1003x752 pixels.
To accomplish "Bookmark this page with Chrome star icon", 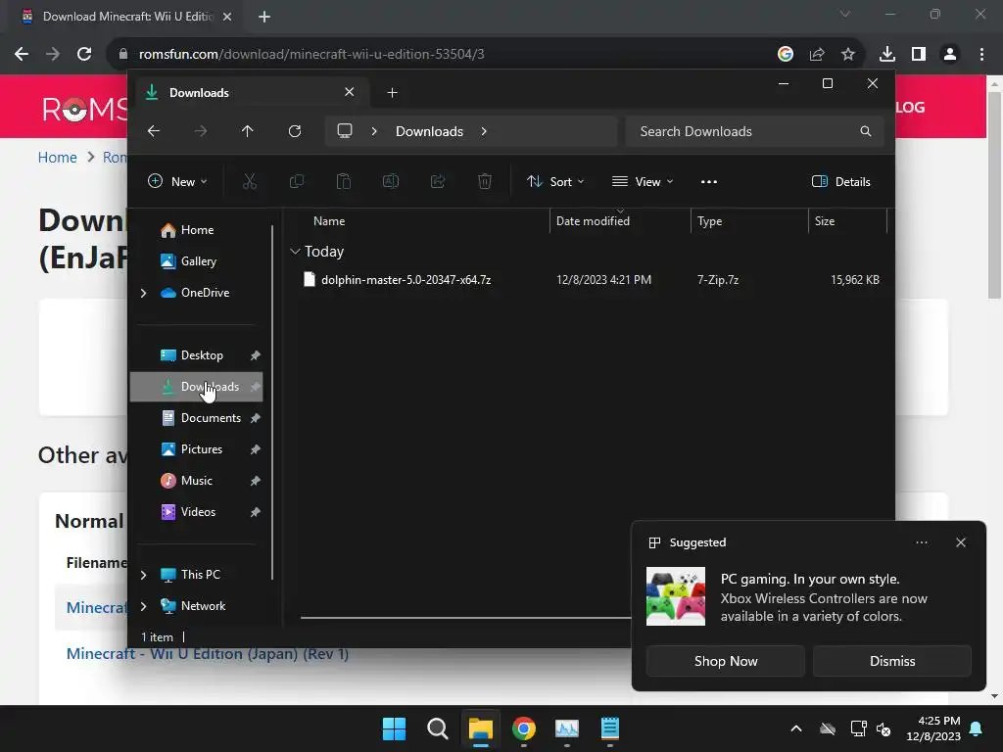I will click(848, 54).
